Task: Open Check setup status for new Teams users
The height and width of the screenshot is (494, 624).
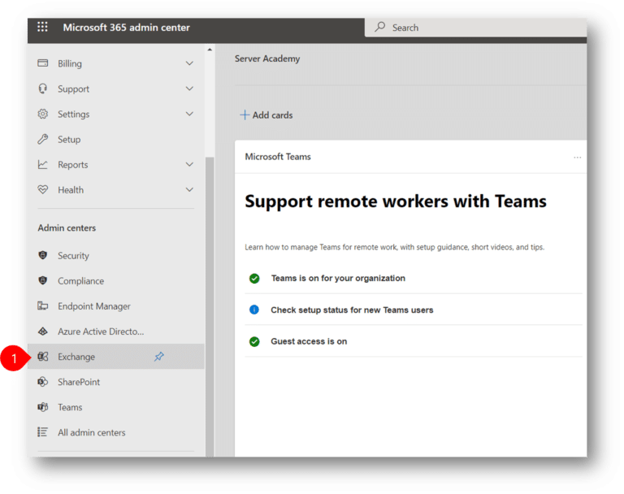Action: [x=352, y=310]
